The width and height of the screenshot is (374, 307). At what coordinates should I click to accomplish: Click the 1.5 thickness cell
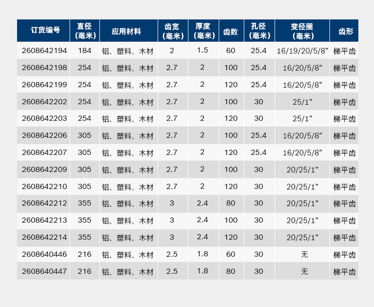(x=203, y=50)
